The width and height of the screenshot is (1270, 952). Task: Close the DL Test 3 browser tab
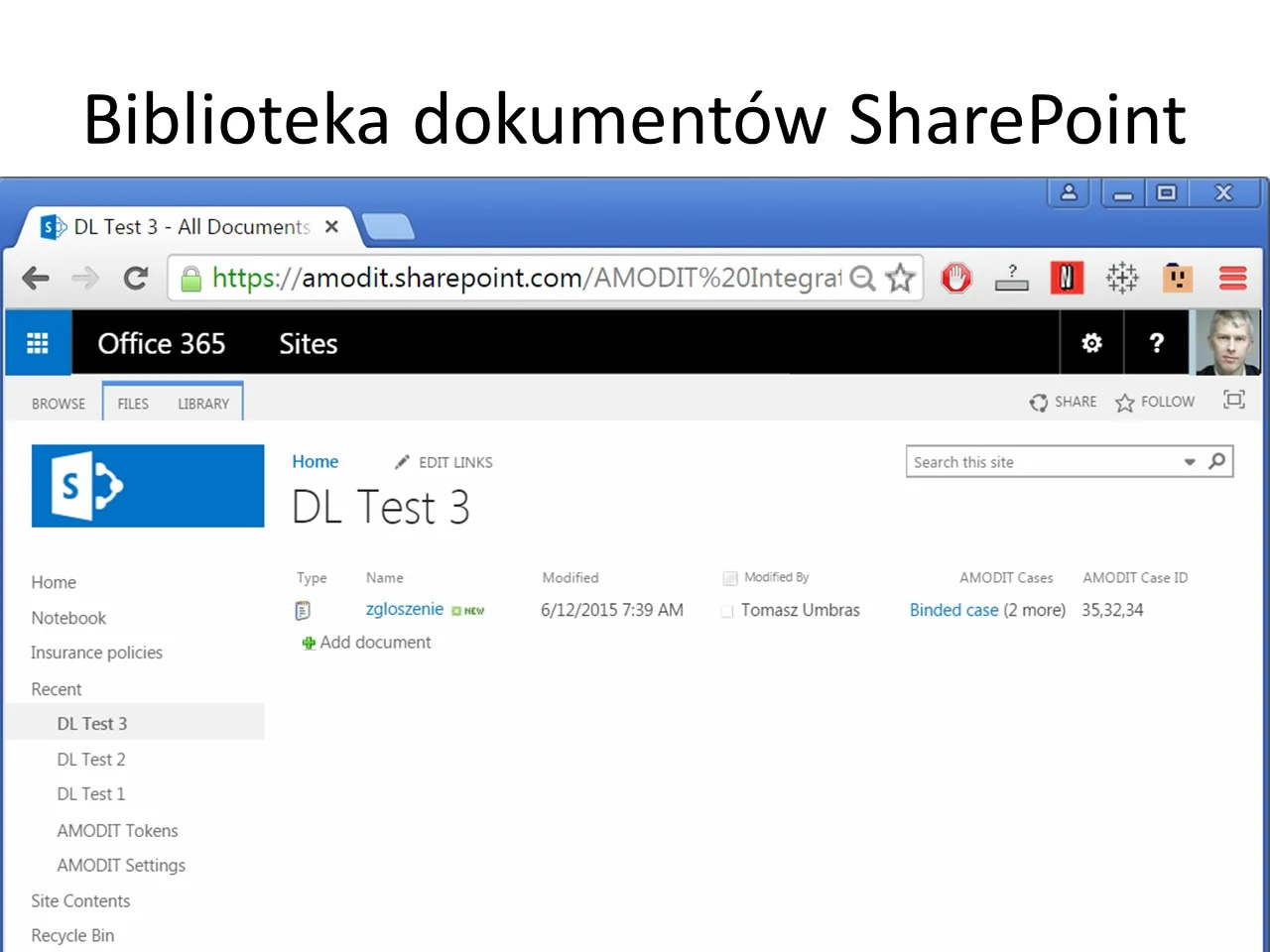click(x=331, y=227)
